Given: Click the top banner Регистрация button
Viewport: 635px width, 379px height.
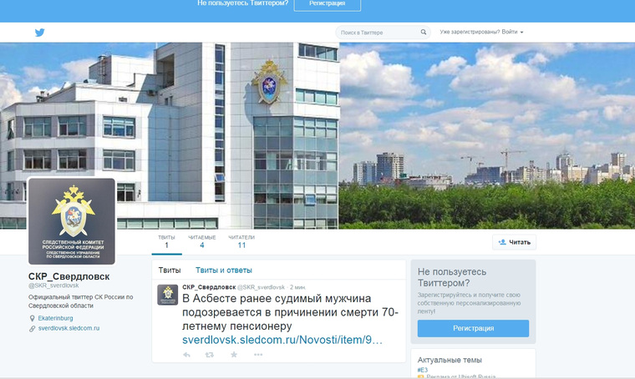Looking at the screenshot, I should (328, 4).
